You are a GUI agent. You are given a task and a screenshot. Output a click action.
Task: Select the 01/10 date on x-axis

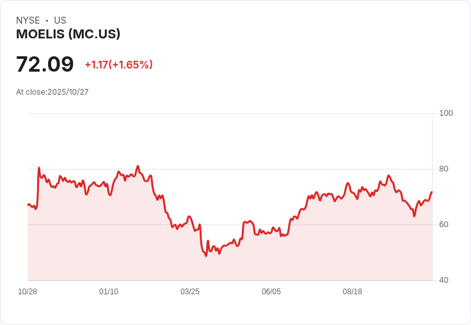coord(109,292)
